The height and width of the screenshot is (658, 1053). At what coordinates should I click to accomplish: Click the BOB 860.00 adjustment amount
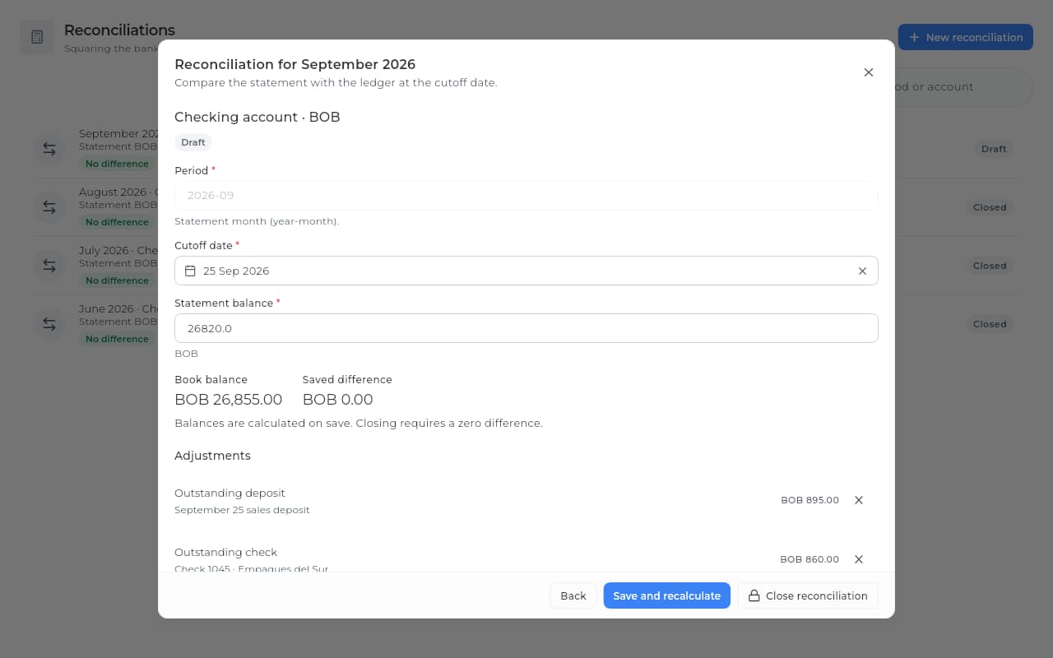point(809,559)
